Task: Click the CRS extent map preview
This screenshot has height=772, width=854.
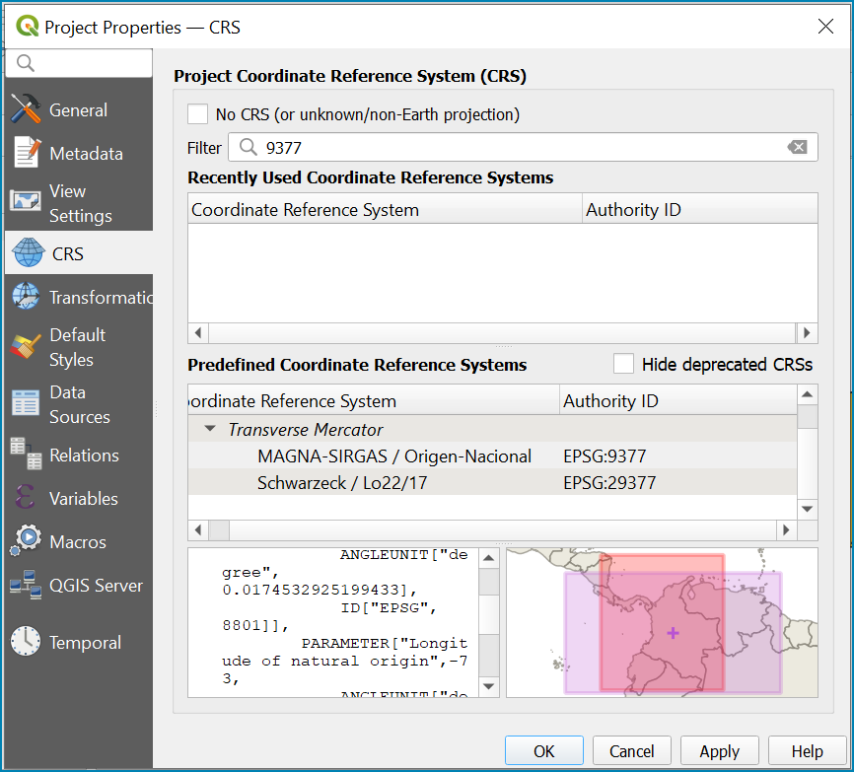Action: point(662,622)
